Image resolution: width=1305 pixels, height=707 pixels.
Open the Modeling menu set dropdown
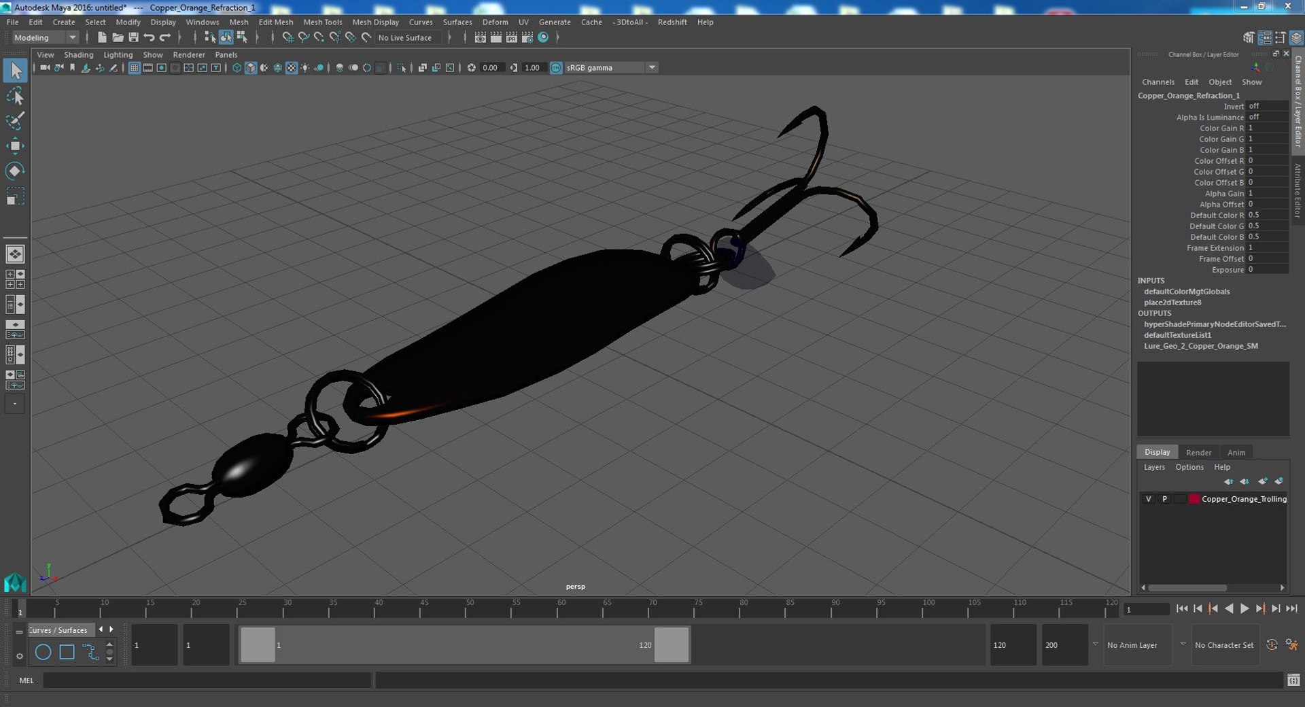(46, 37)
